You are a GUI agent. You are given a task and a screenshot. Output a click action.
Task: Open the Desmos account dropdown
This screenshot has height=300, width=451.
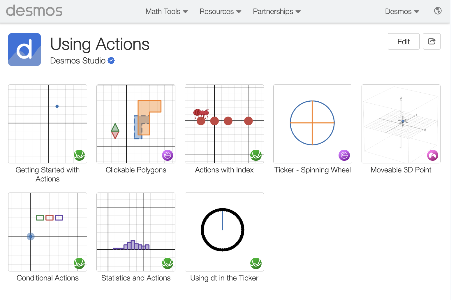coord(402,11)
